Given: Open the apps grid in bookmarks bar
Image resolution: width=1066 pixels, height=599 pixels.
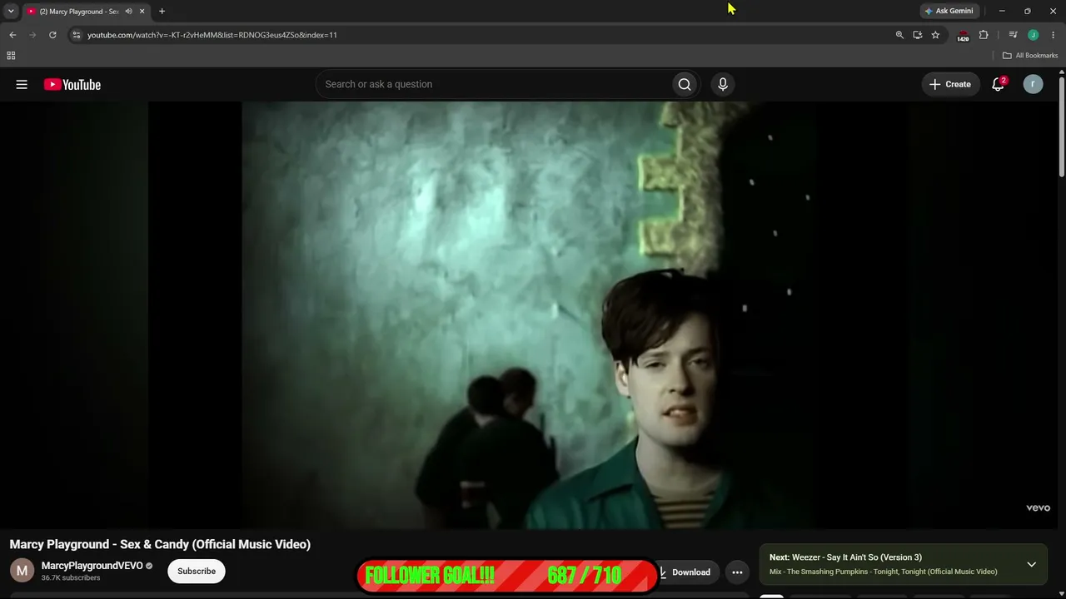Looking at the screenshot, I should click(x=11, y=56).
